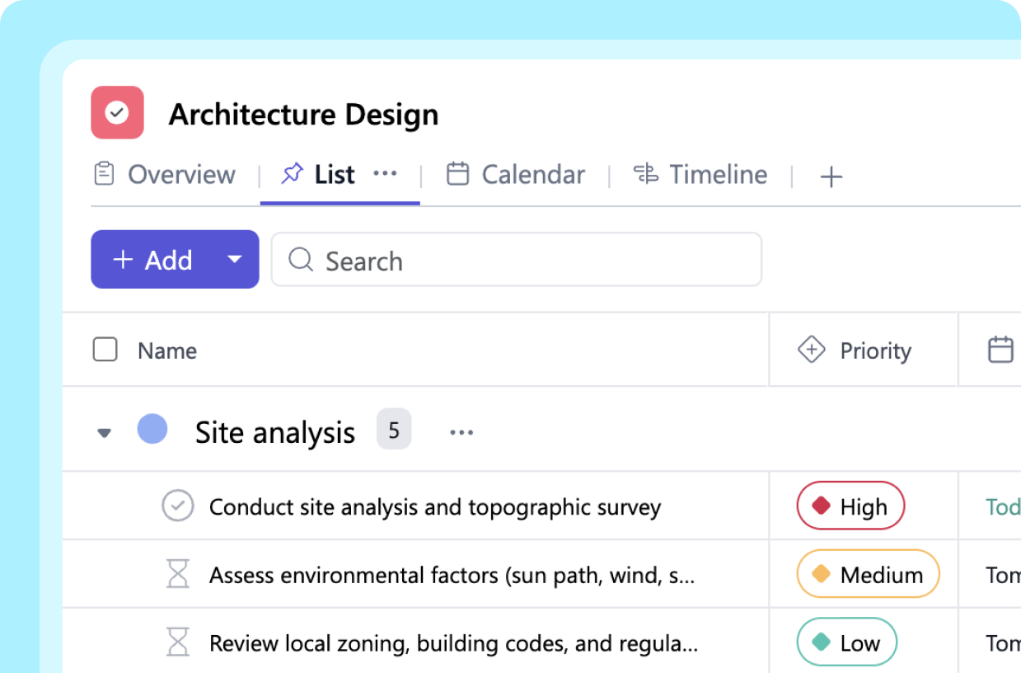The height and width of the screenshot is (673, 1021).
Task: Click the Add button
Action: [152, 259]
